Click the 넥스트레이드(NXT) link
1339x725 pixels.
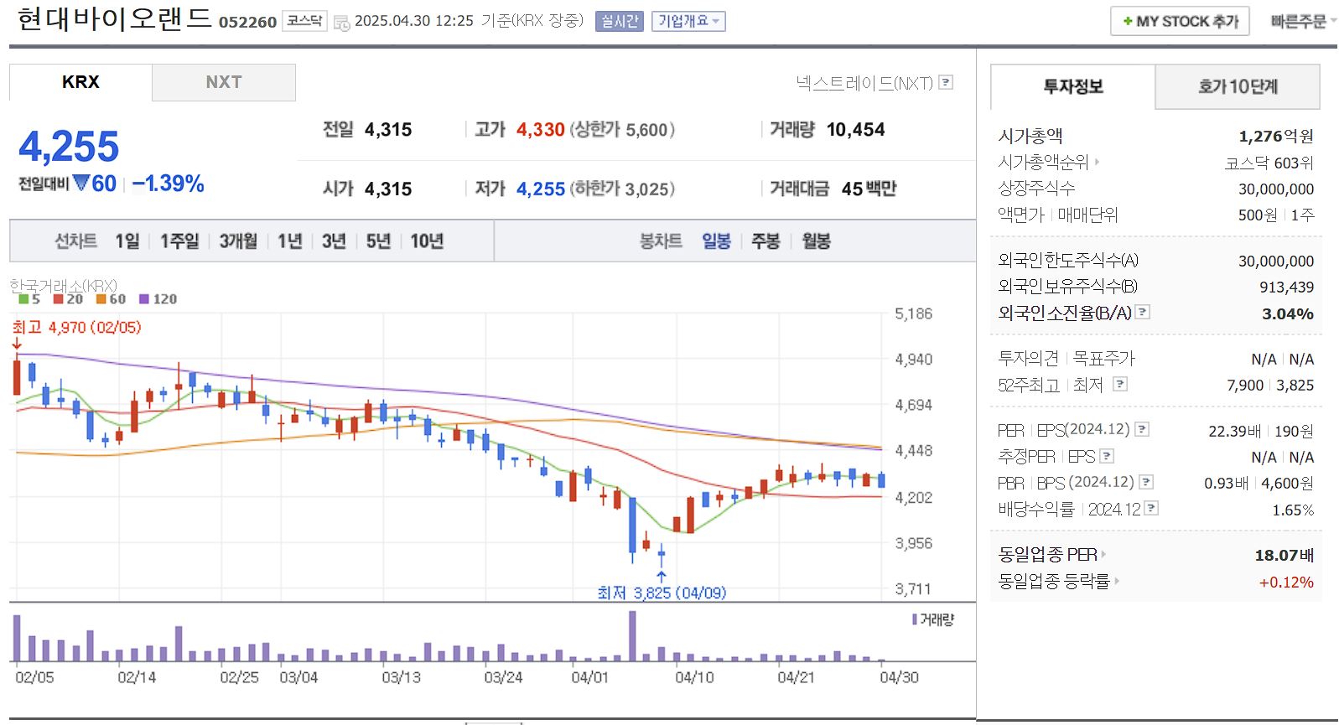[x=864, y=82]
